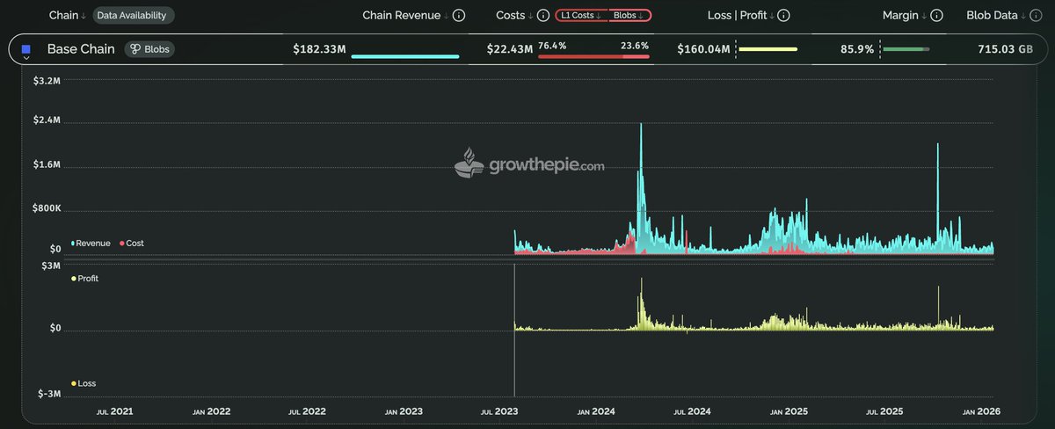The height and width of the screenshot is (429, 1055).
Task: Collapse the Base Chain row chevron
Action: pos(26,59)
